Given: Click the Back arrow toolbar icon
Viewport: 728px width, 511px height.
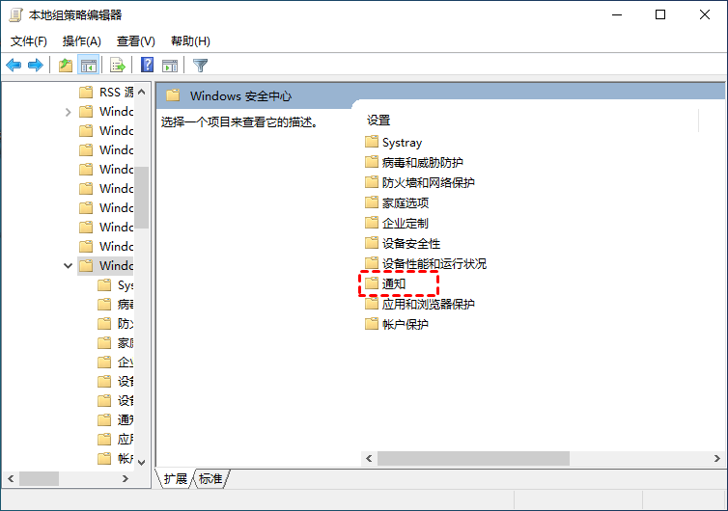Looking at the screenshot, I should point(14,66).
